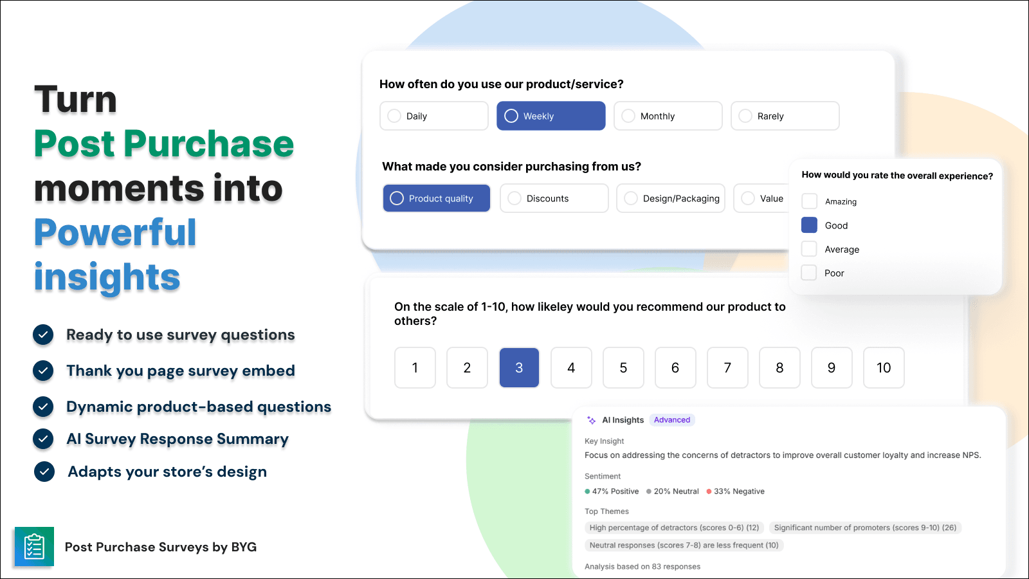Click the green Positive sentiment dot
1029x579 pixels.
587,491
